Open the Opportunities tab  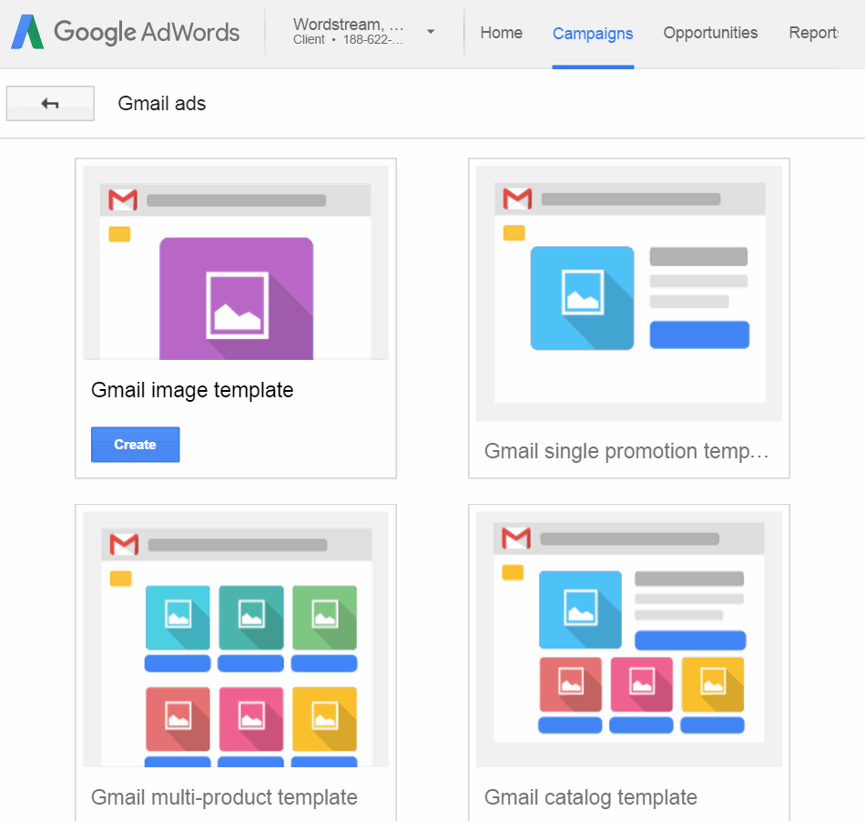click(x=710, y=33)
